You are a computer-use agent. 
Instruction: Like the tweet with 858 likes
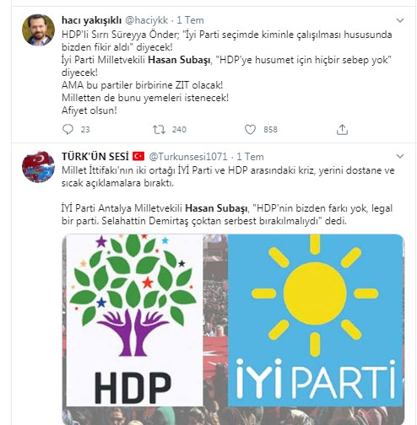(x=250, y=130)
